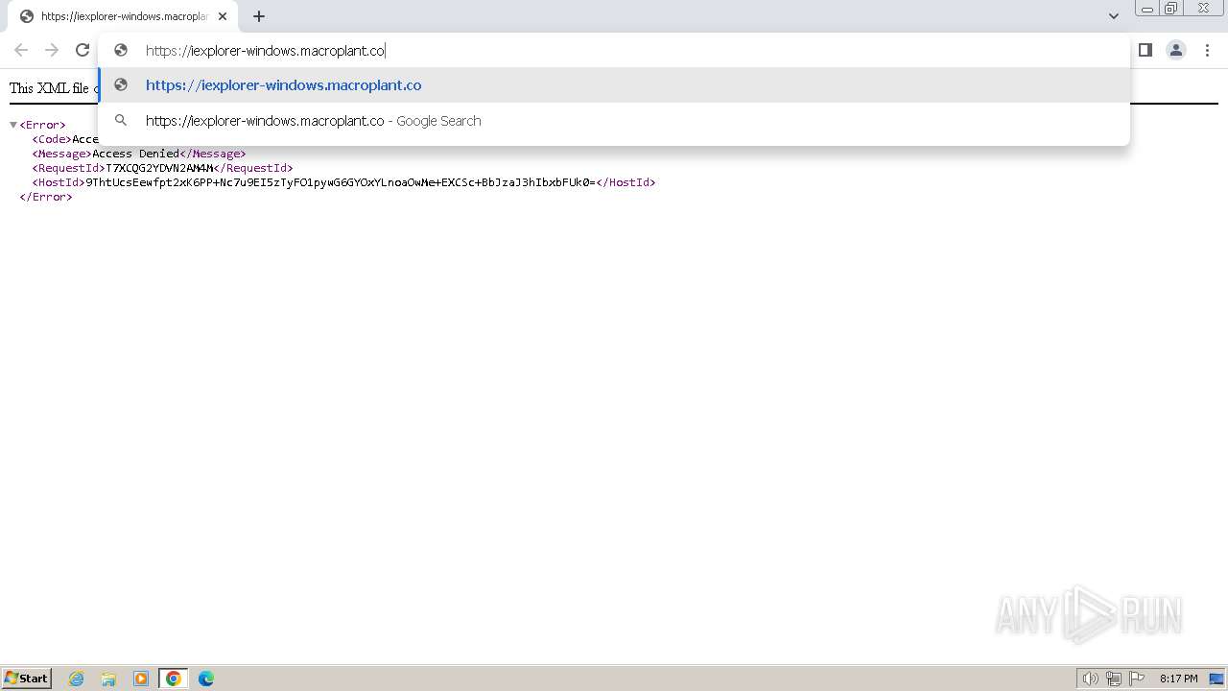Click the RequestId value T7XCQG2YDVN2AM4N
1228x691 pixels.
(x=160, y=168)
